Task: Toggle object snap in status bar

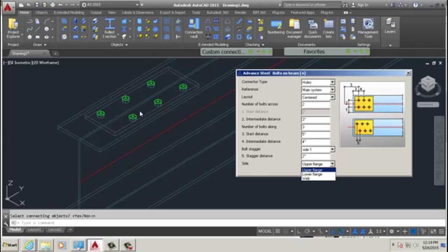Action: click(342, 231)
